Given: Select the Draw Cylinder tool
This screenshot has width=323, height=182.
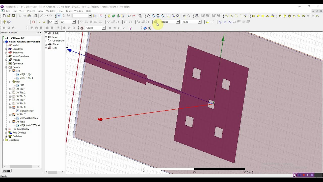Looking at the screenshot, I should click(x=285, y=16).
